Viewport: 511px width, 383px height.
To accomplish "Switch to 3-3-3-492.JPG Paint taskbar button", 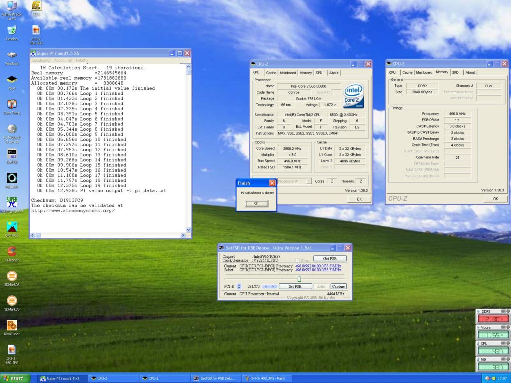I will 267,378.
